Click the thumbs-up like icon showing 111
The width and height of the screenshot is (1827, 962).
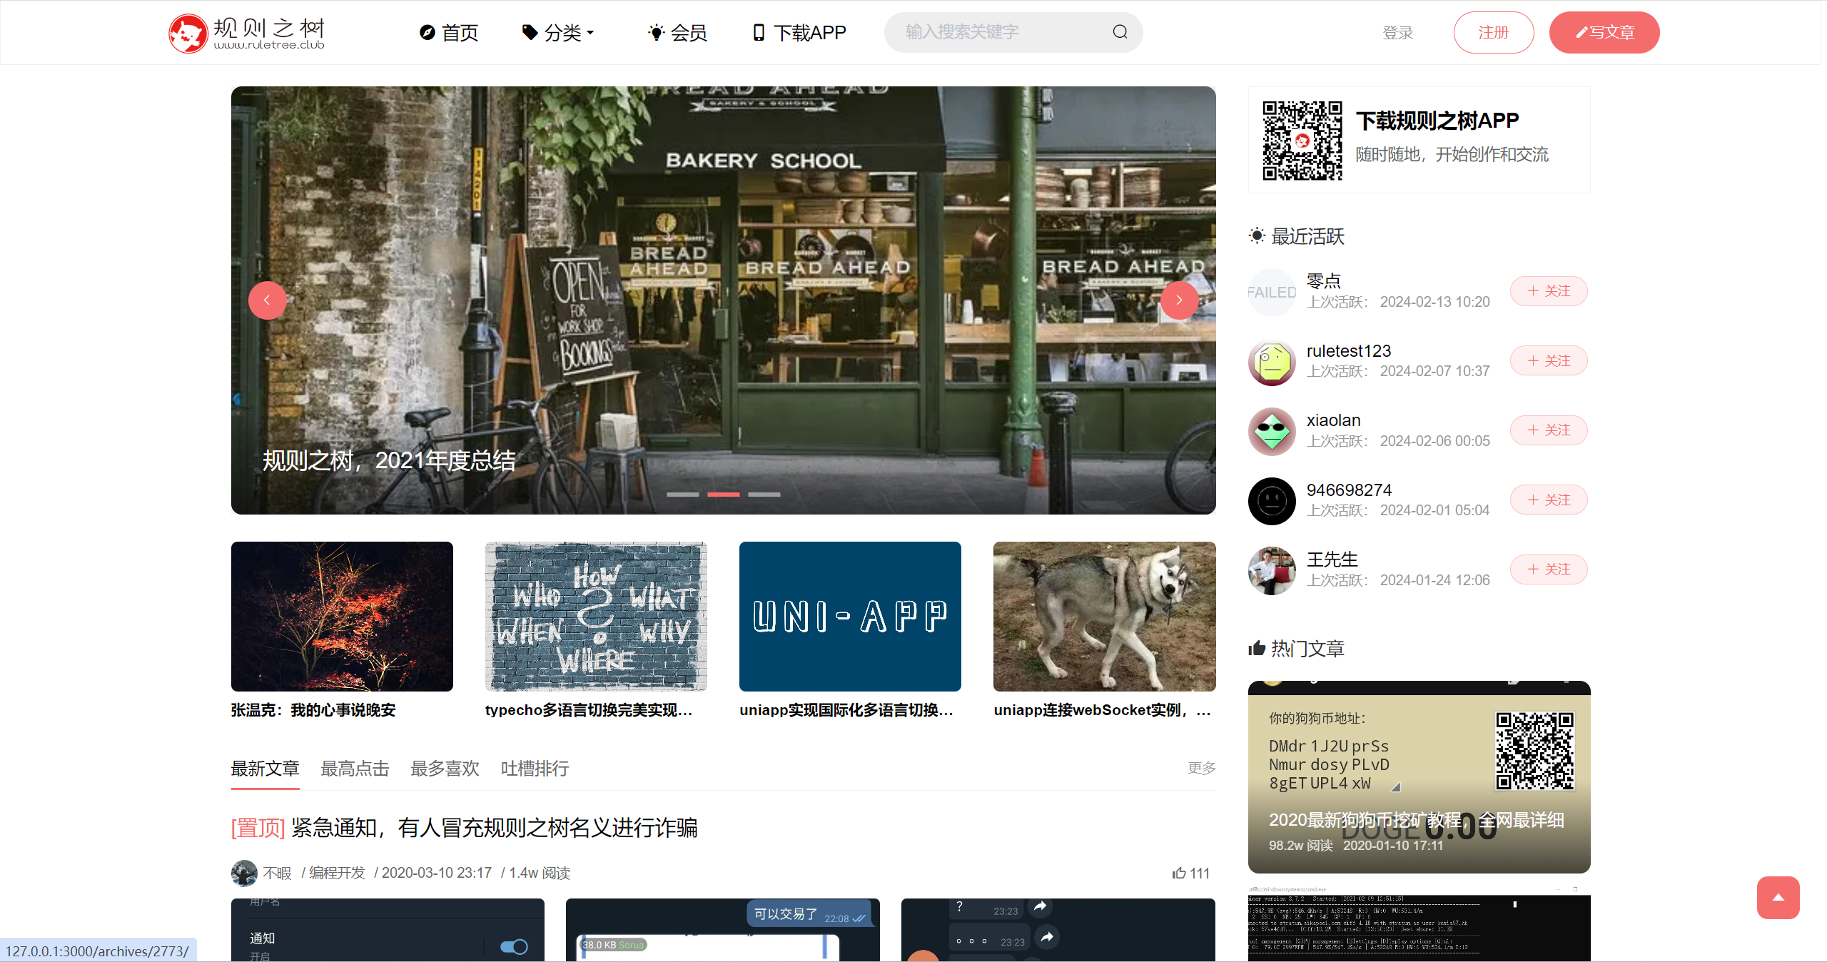tap(1179, 873)
